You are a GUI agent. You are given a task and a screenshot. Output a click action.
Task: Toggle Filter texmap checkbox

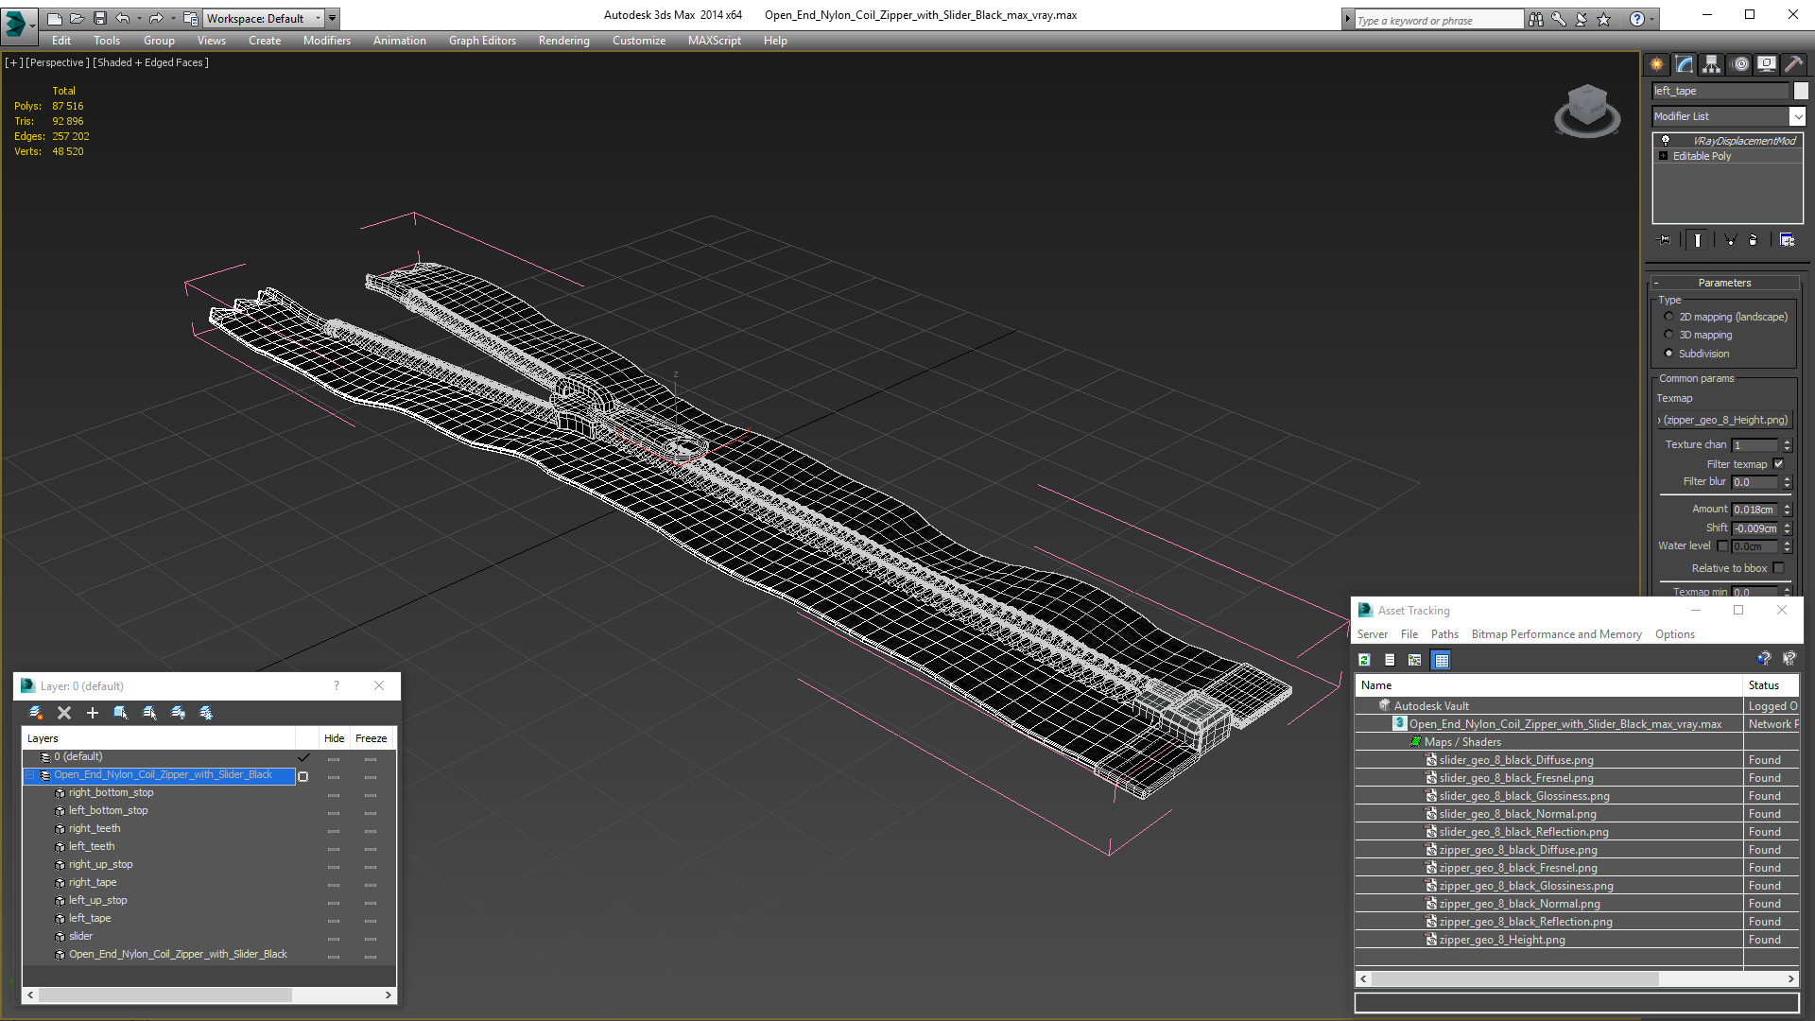coord(1778,464)
